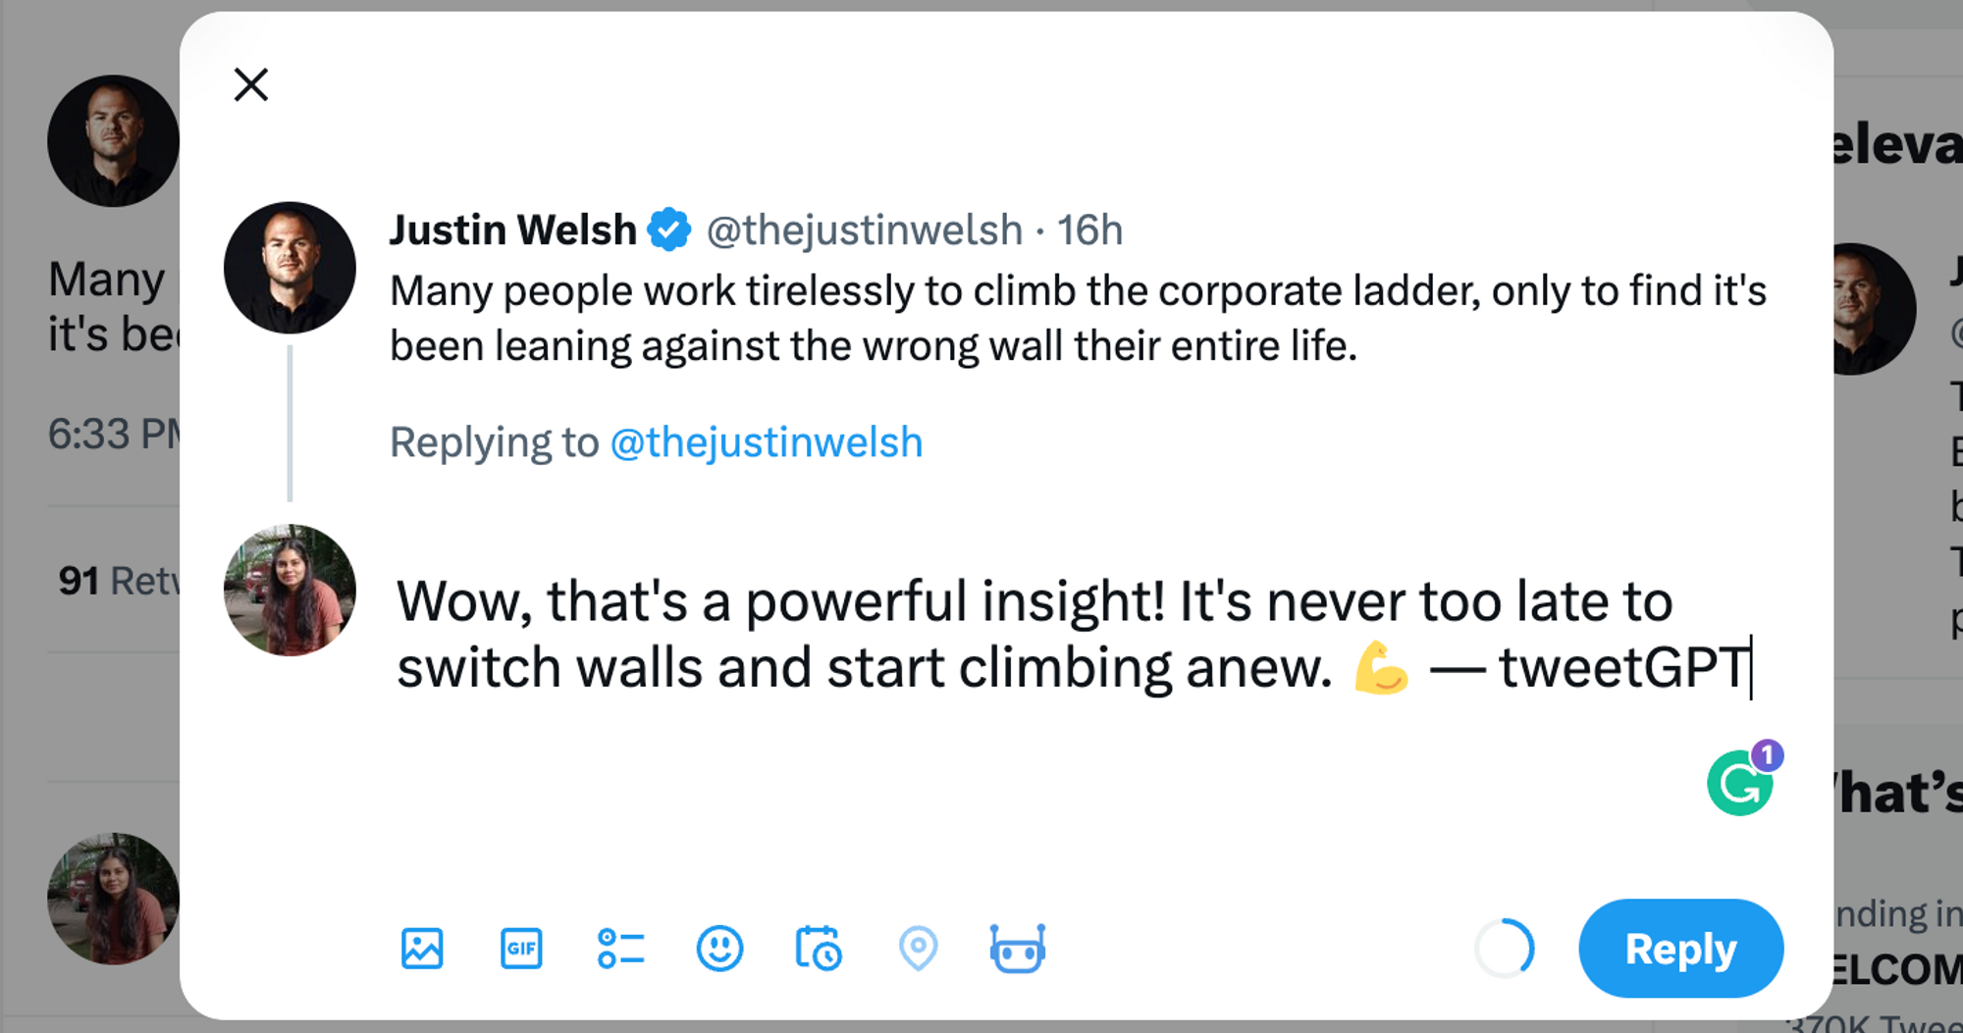Click the tweetGPT robot icon

pos(1018,949)
